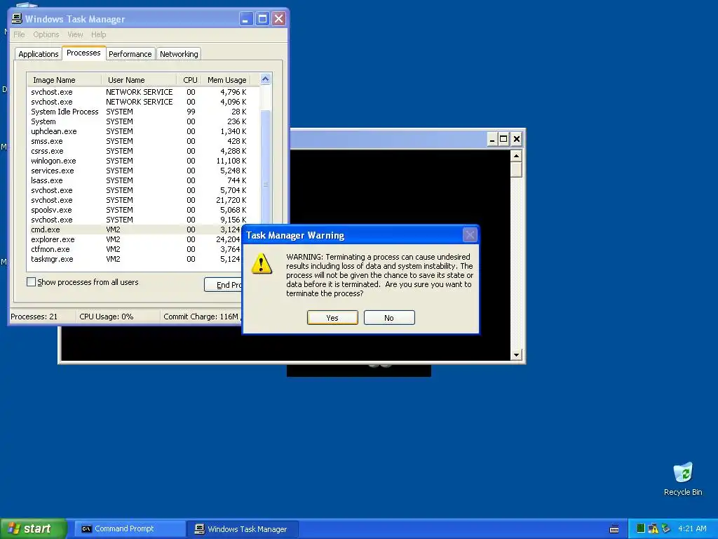718x539 pixels.
Task: Click the Command Prompt scrollbar thumb
Action: tap(516, 170)
